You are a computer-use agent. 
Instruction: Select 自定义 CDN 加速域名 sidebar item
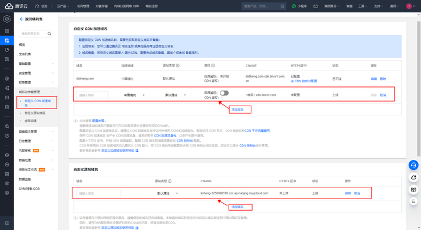37,103
